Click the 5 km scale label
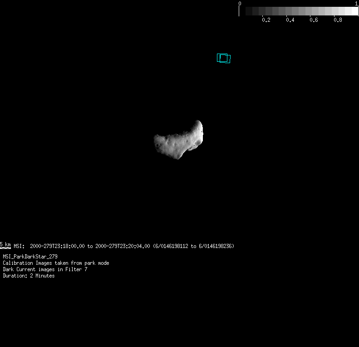 [5, 245]
